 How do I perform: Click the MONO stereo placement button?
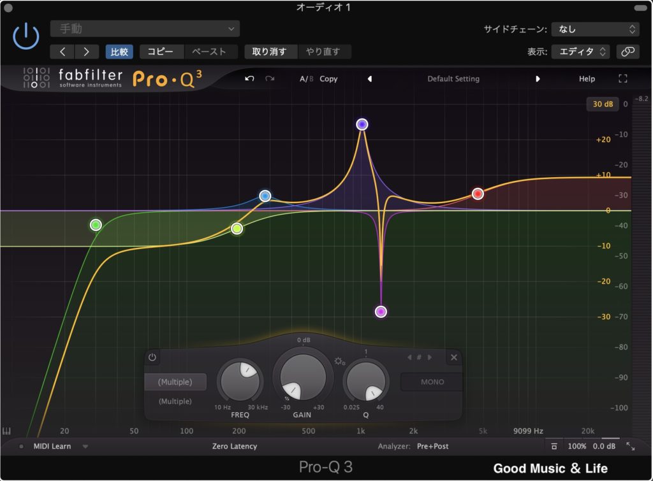(432, 382)
